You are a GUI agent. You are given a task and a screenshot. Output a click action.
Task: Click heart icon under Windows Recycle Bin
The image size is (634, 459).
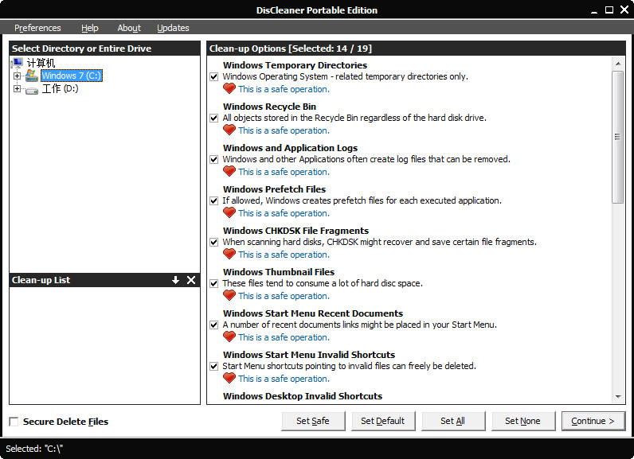229,130
